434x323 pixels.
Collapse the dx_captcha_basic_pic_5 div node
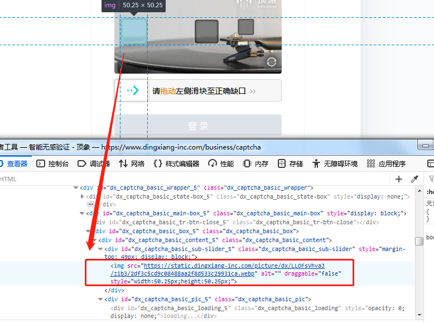(x=100, y=300)
